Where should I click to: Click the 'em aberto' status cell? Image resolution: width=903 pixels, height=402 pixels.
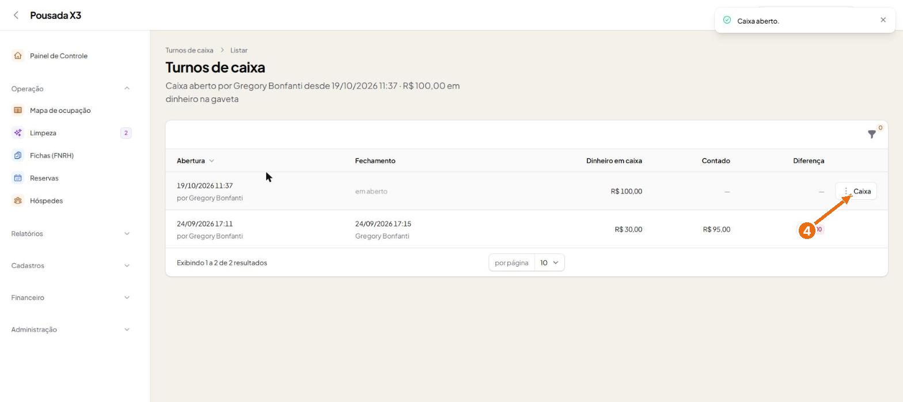pyautogui.click(x=371, y=191)
